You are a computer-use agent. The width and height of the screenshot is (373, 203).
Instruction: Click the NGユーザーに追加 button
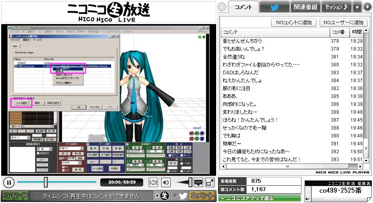[343, 23]
